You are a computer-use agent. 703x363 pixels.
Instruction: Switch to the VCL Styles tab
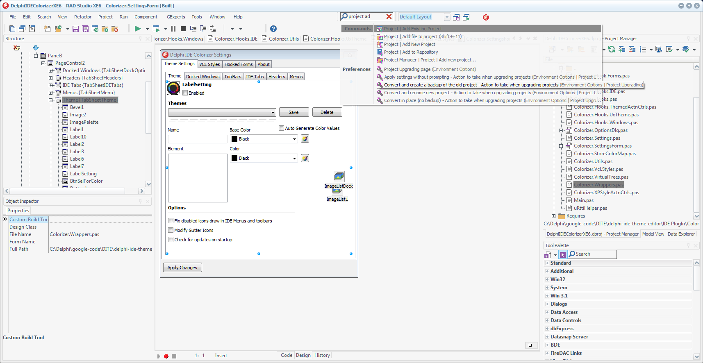click(210, 64)
